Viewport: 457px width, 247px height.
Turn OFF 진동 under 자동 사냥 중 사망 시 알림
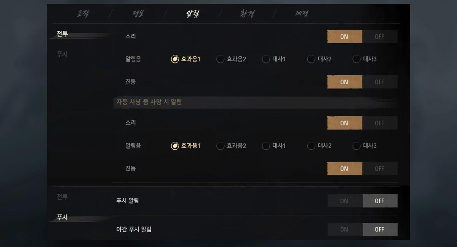pos(380,169)
